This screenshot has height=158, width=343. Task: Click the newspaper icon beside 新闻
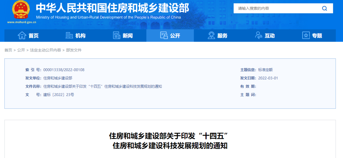point(117,36)
